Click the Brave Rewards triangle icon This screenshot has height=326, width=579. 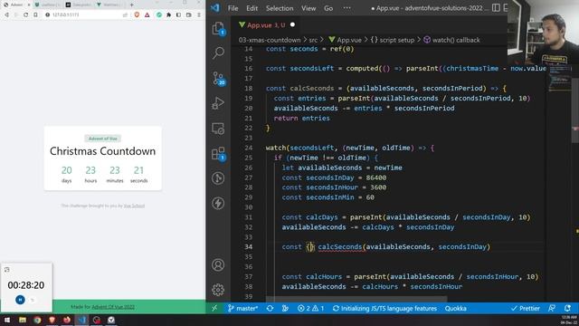click(x=147, y=14)
